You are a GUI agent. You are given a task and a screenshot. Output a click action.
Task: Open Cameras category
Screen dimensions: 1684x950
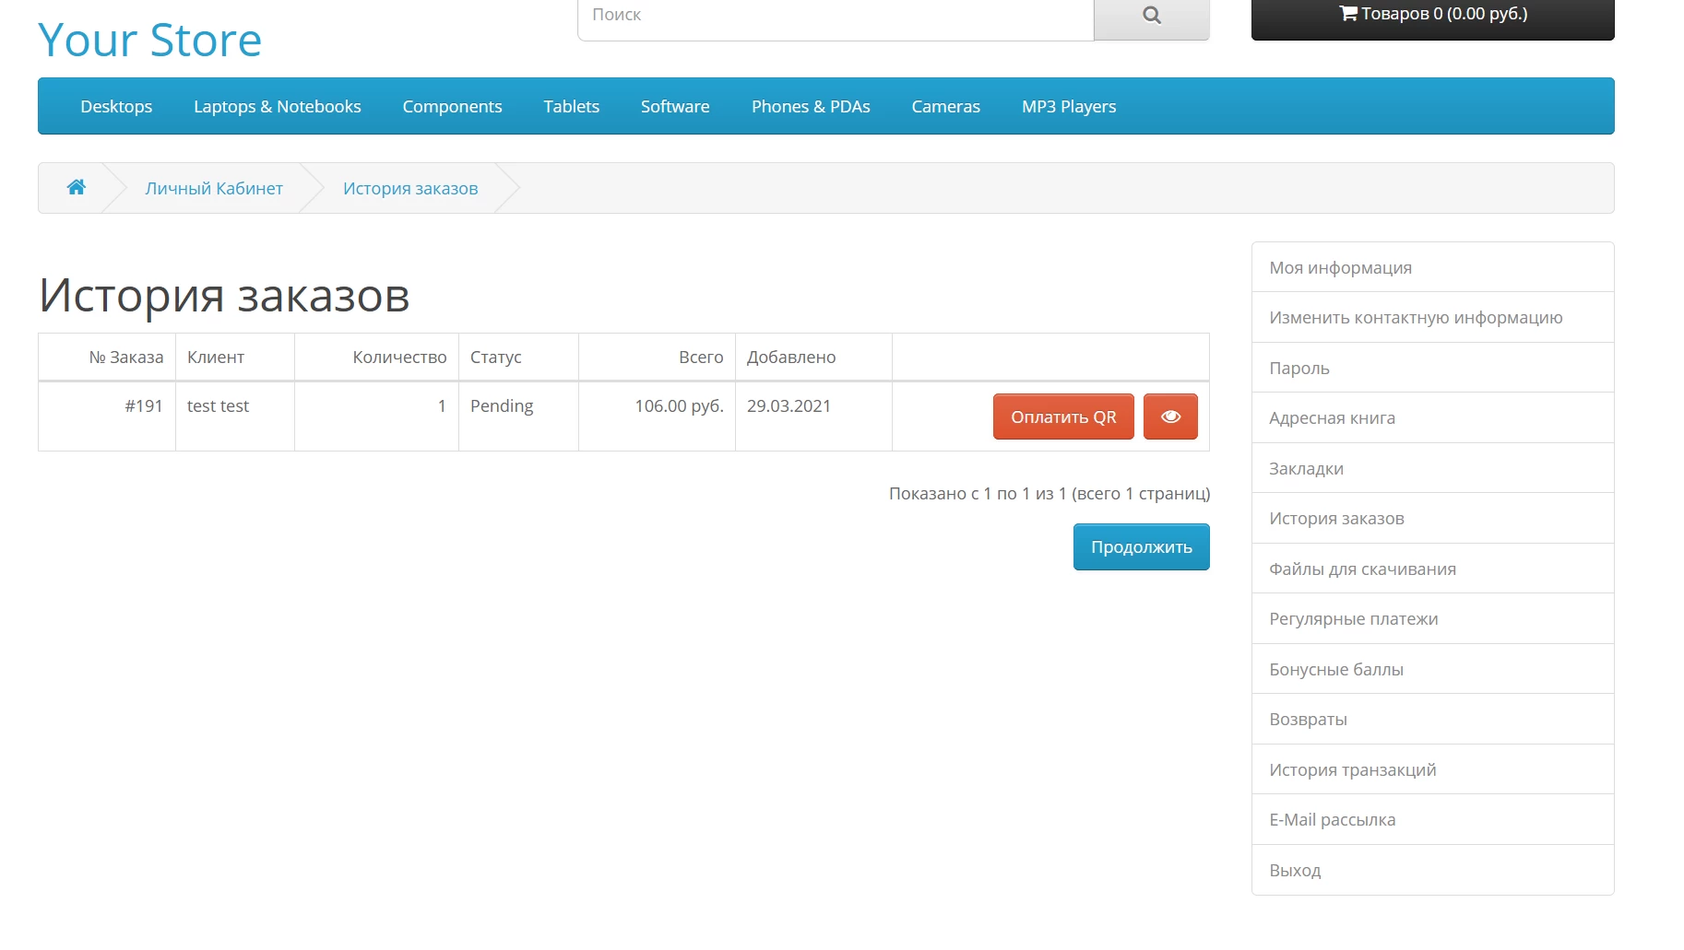coord(945,107)
